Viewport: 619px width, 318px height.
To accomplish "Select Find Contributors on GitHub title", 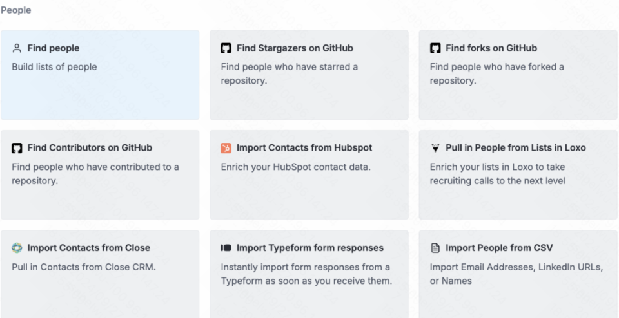I will pyautogui.click(x=90, y=148).
